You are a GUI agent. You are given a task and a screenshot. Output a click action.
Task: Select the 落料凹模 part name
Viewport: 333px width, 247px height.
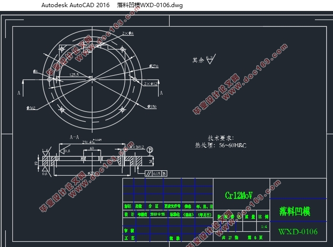click(x=295, y=211)
